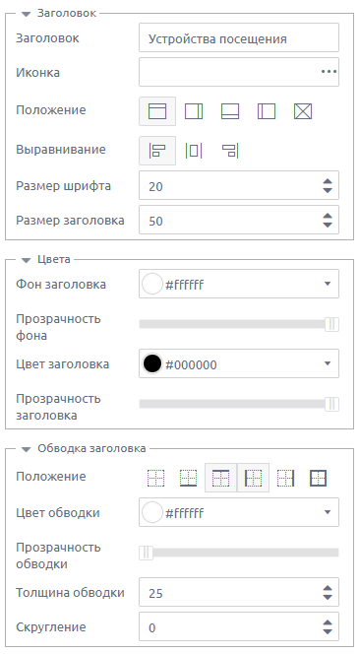Click the Выравнивание label
Viewport: 359px width, 654px height.
(61, 150)
